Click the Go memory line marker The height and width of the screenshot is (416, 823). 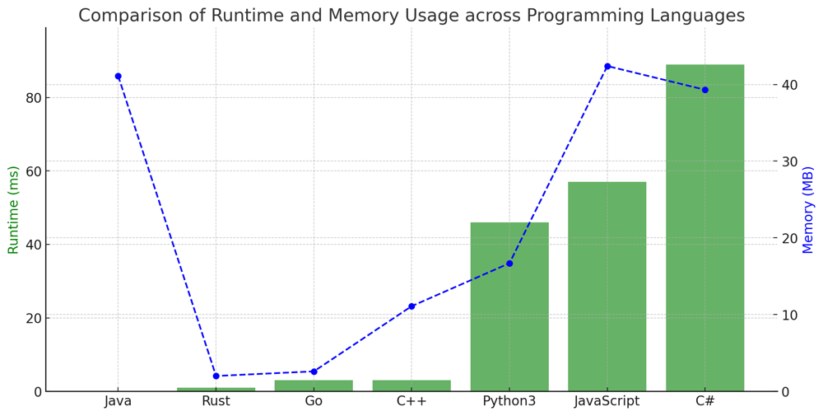(314, 372)
